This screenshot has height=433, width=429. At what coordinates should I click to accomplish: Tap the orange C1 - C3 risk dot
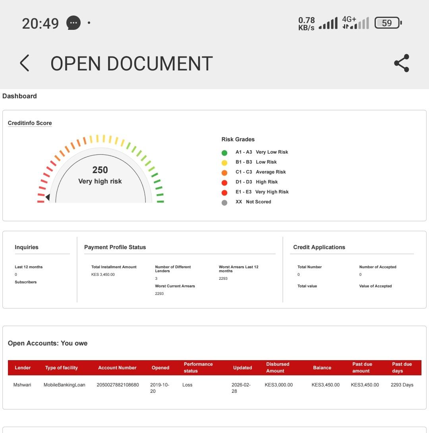click(x=224, y=173)
